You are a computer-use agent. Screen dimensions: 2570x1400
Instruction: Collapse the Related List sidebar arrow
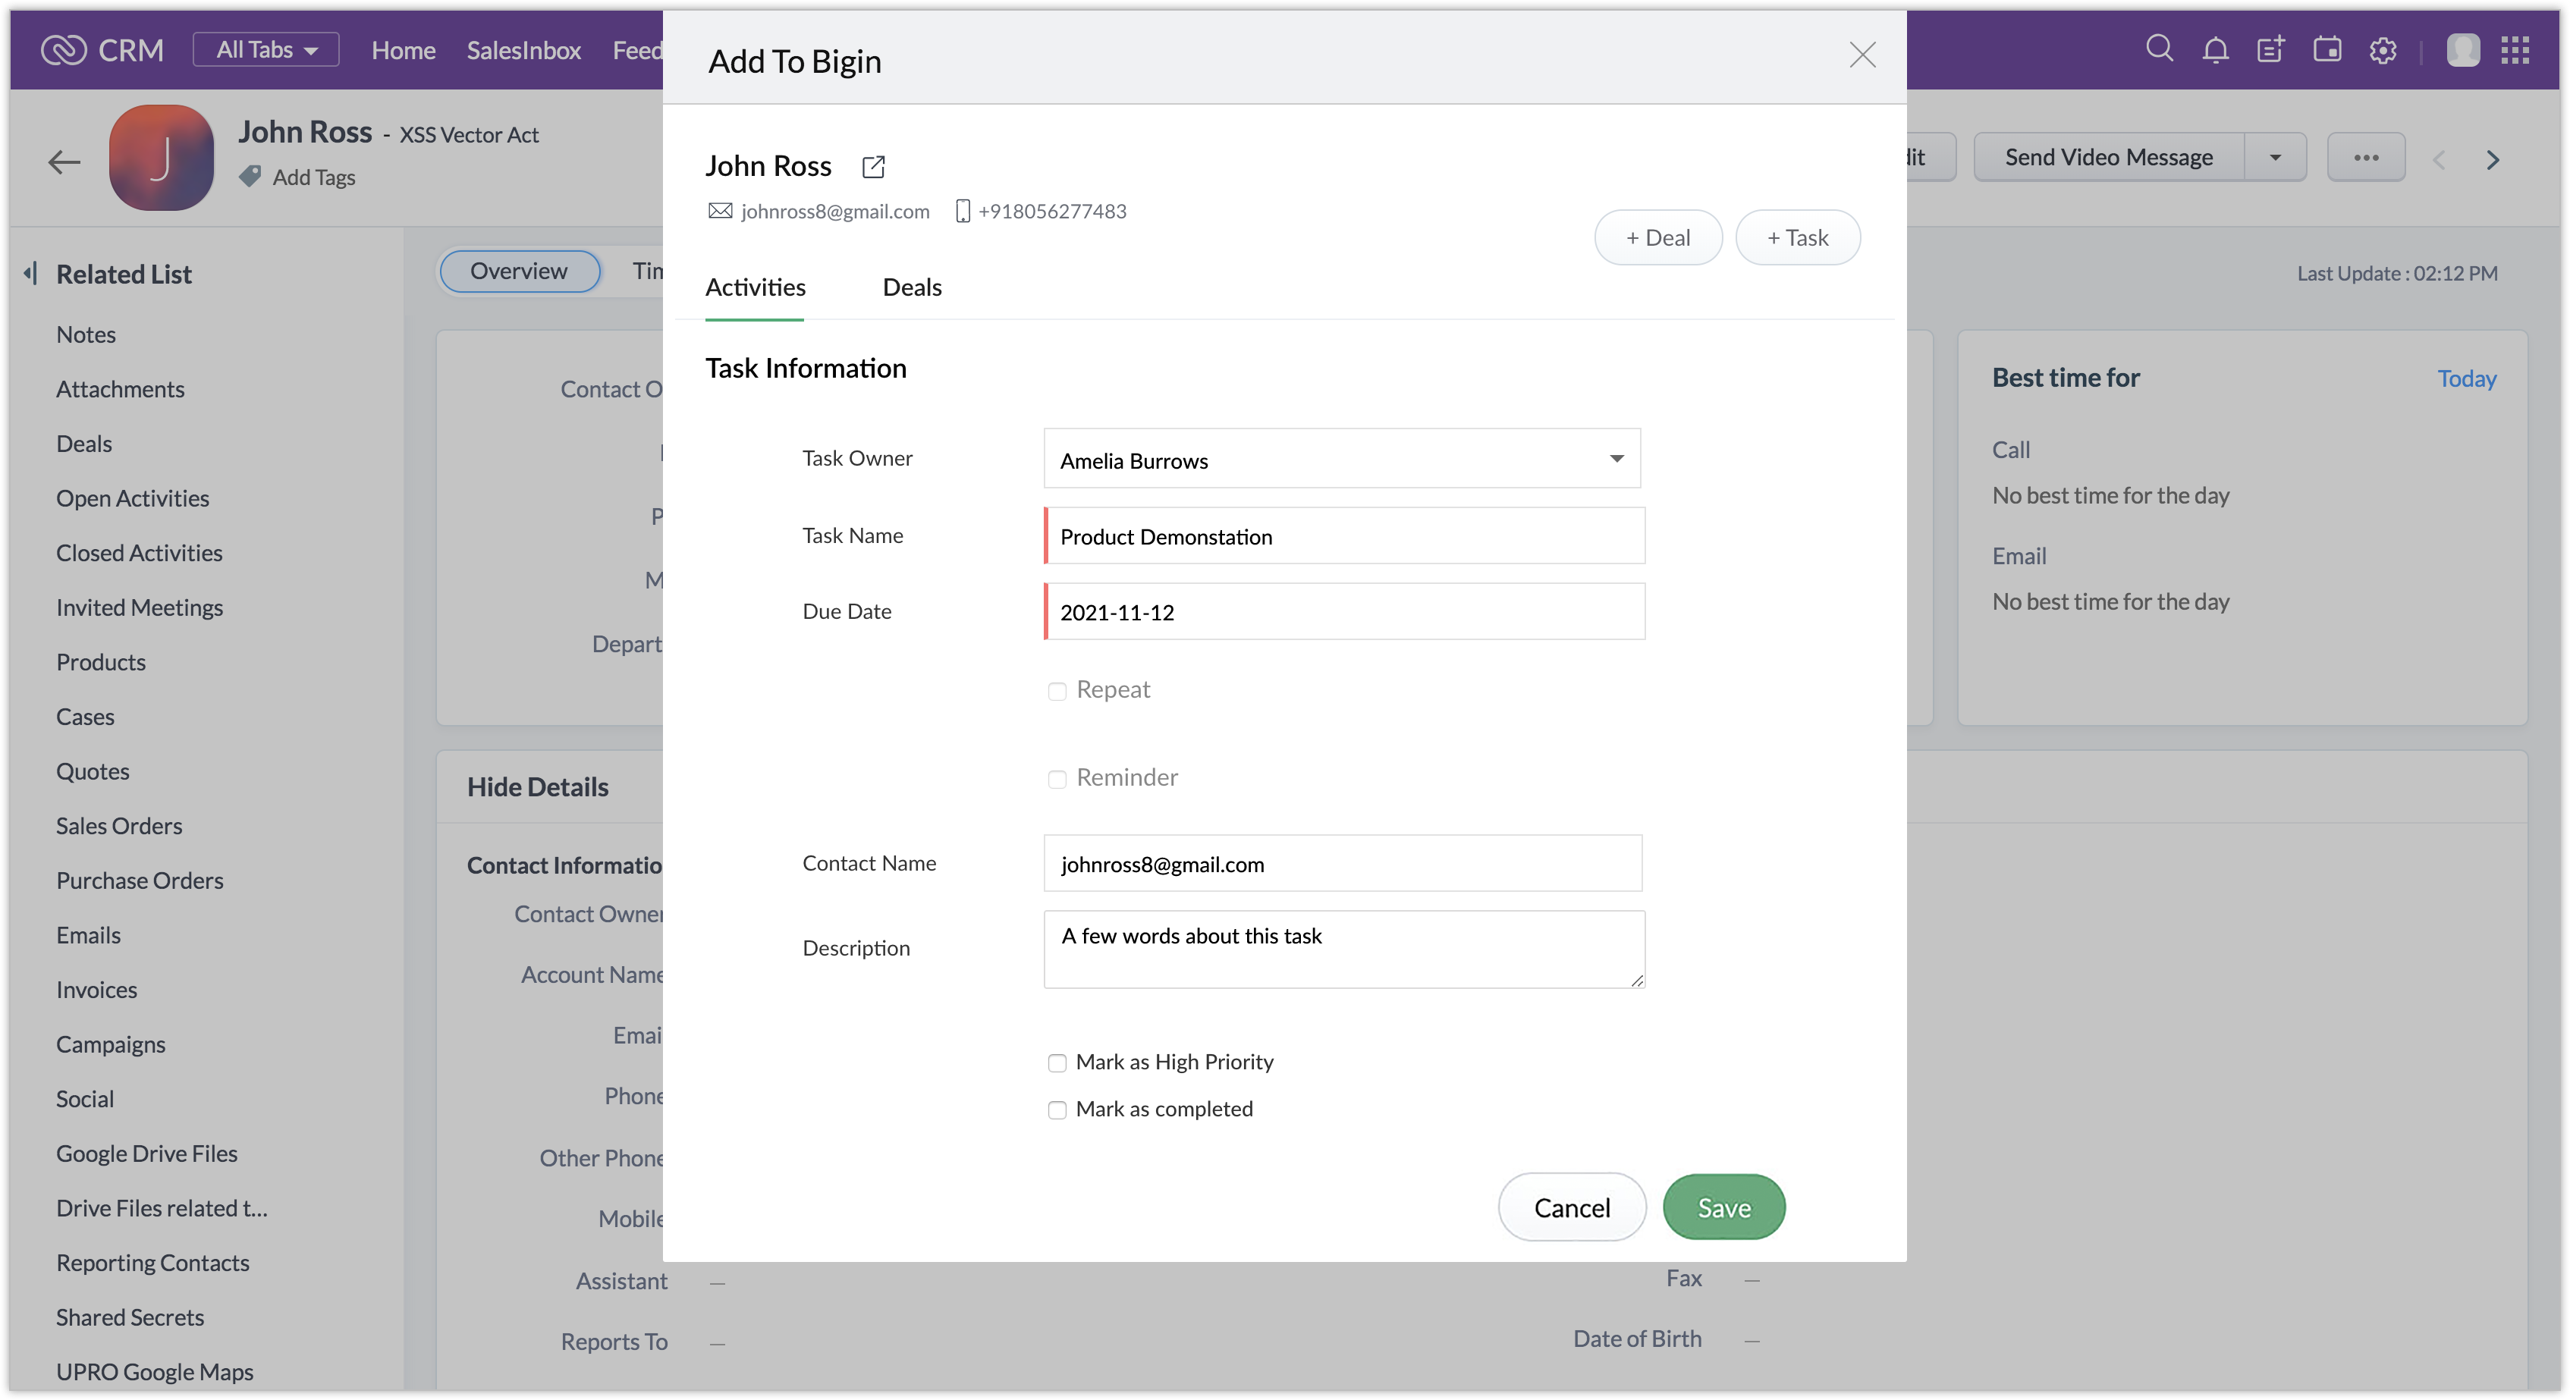[31, 273]
